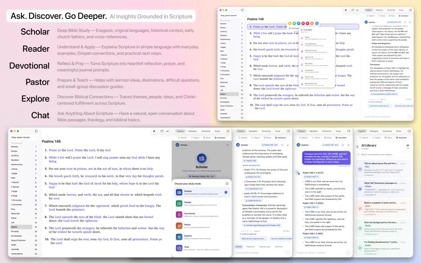421x263 pixels.
Task: Pick the blue highlight color
Action: [x=298, y=23]
